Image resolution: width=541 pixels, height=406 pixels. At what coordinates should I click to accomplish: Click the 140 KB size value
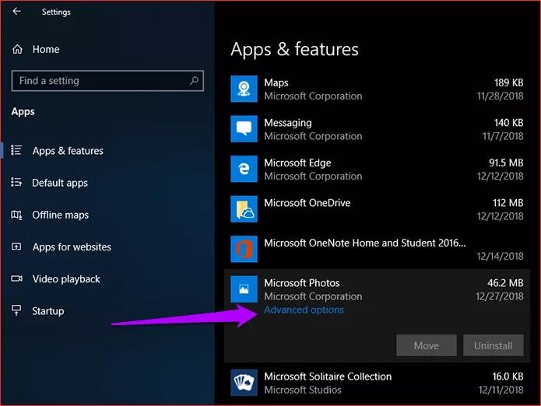coord(508,123)
